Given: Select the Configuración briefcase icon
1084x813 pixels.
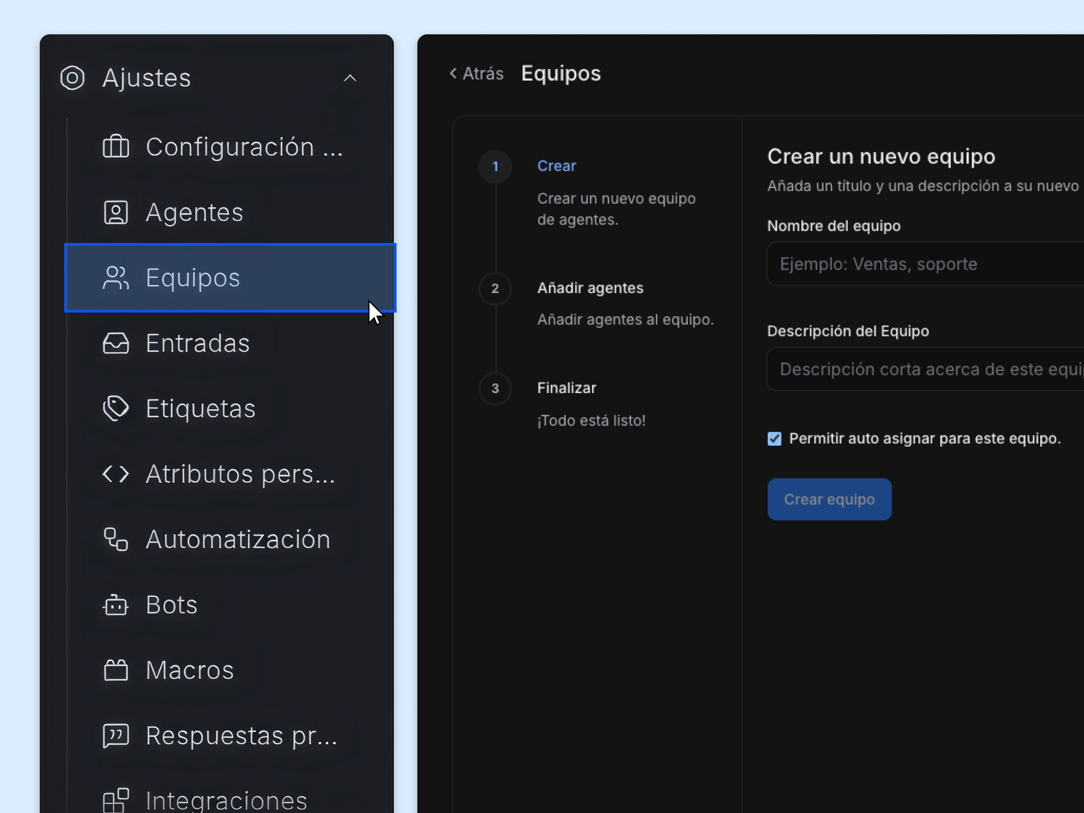Looking at the screenshot, I should (x=116, y=146).
